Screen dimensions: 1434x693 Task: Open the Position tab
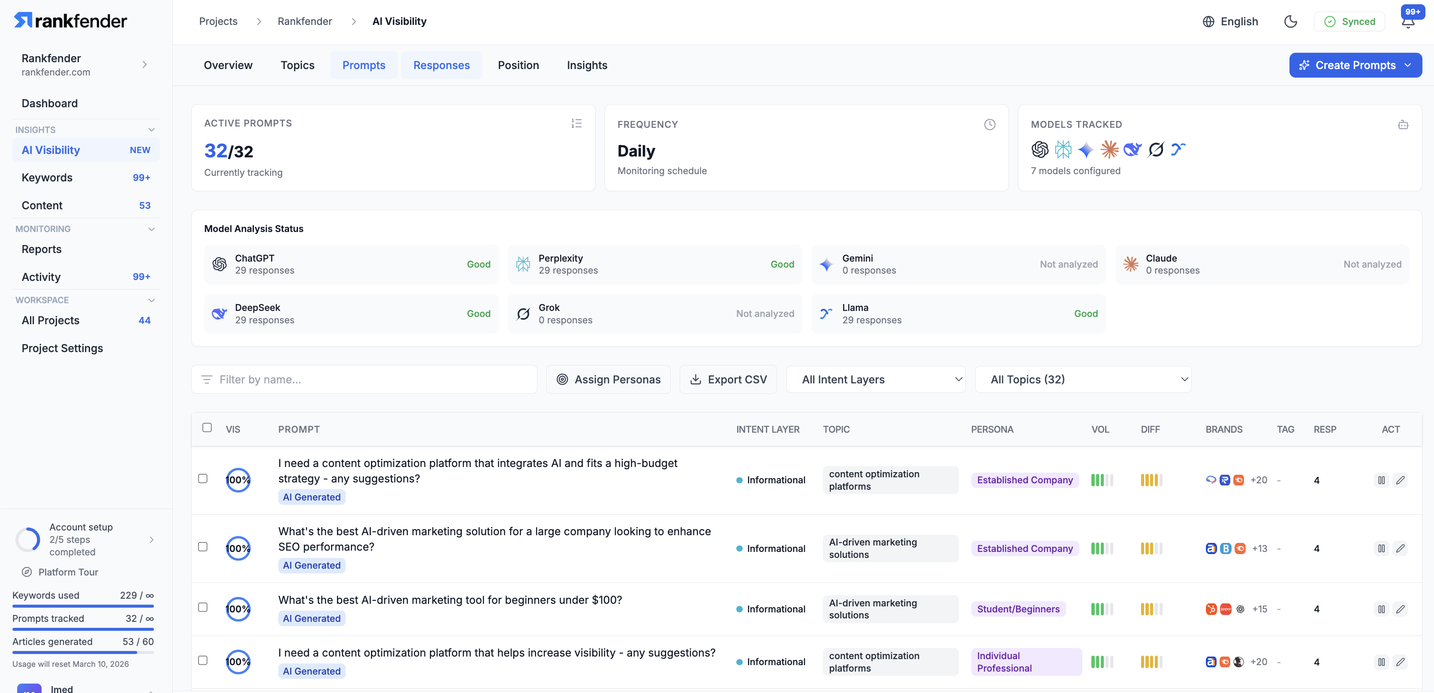coord(518,65)
